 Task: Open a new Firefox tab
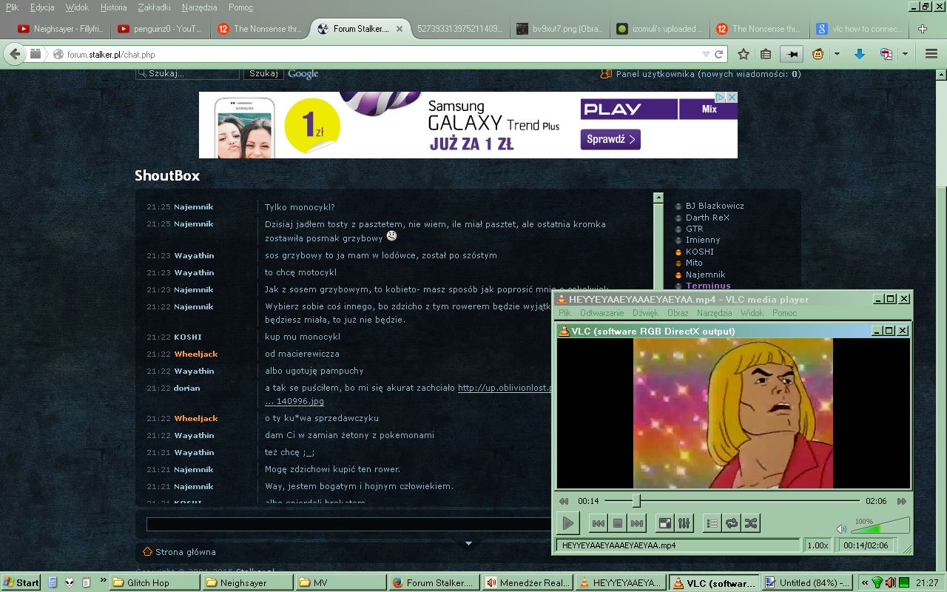[923, 29]
